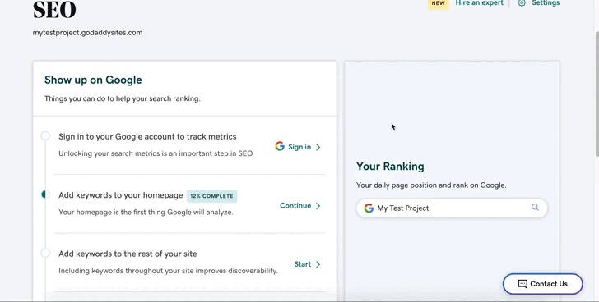Click the Google logo beside Sign in
The width and height of the screenshot is (599, 302).
coord(280,146)
